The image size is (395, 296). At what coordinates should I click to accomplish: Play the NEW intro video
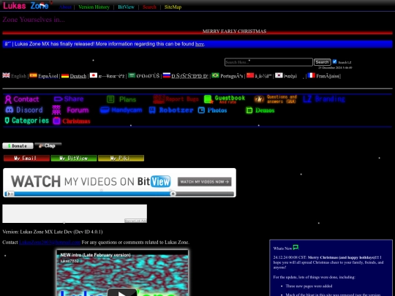tap(122, 292)
